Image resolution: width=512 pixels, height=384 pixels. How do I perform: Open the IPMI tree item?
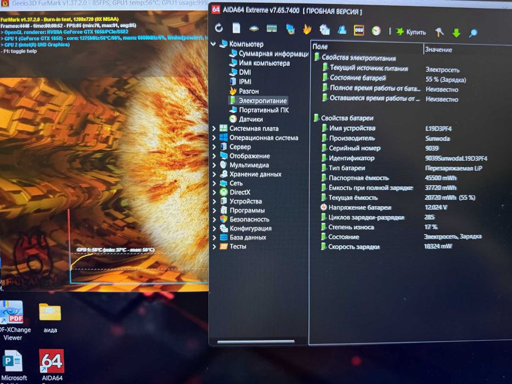241,82
